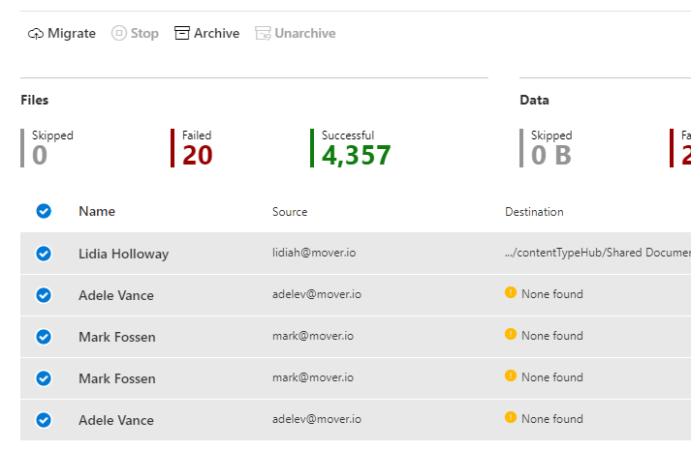Sort by the Source column header
This screenshot has width=691, height=451.
tap(290, 212)
